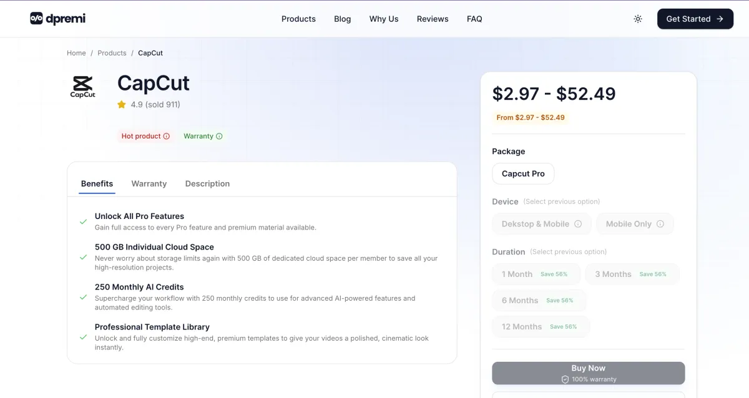Toggle the light/dark theme sun icon

click(x=638, y=19)
